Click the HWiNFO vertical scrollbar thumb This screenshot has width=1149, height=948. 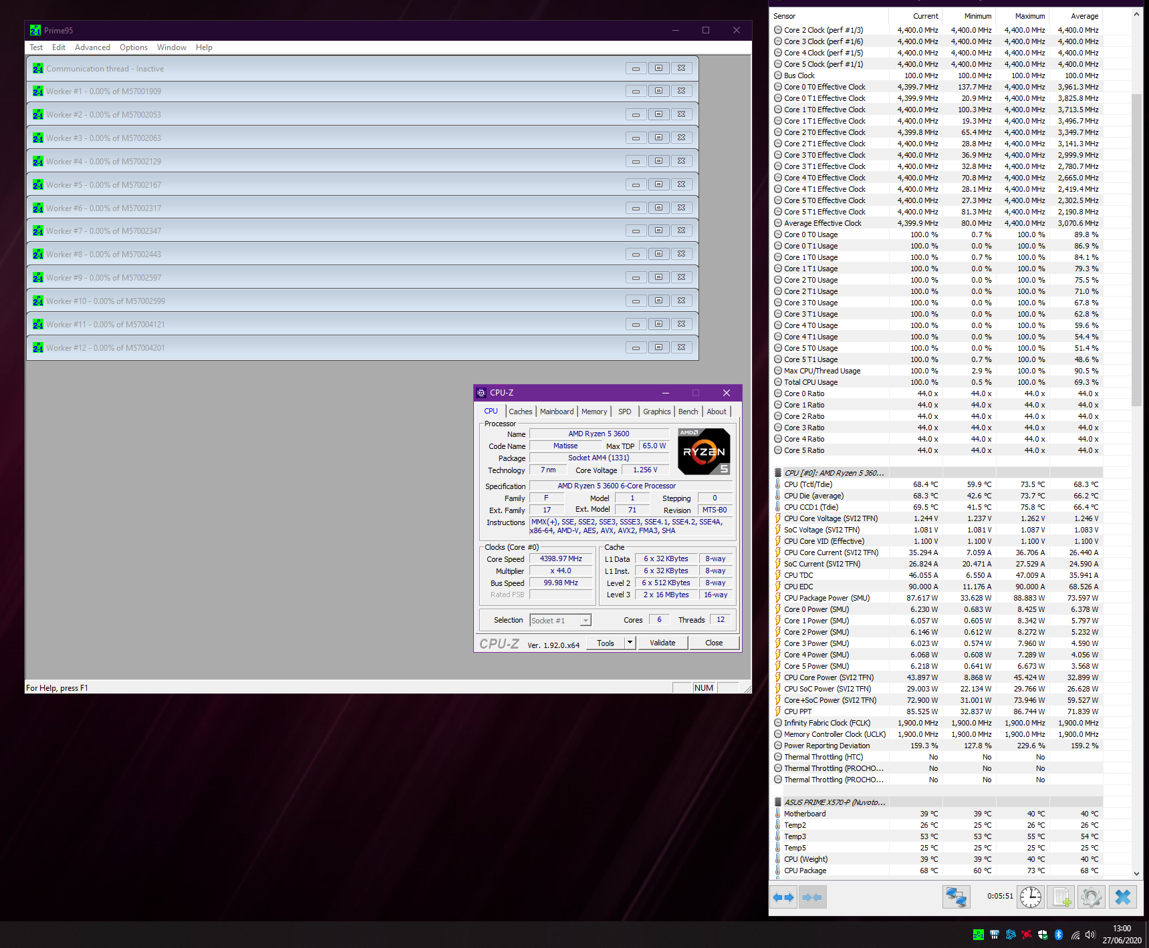[1137, 249]
